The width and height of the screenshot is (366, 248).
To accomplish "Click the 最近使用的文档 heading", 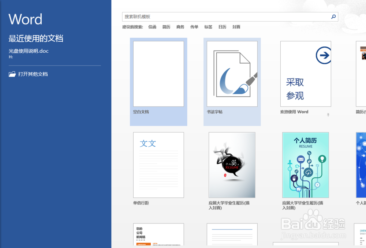I will coord(36,38).
